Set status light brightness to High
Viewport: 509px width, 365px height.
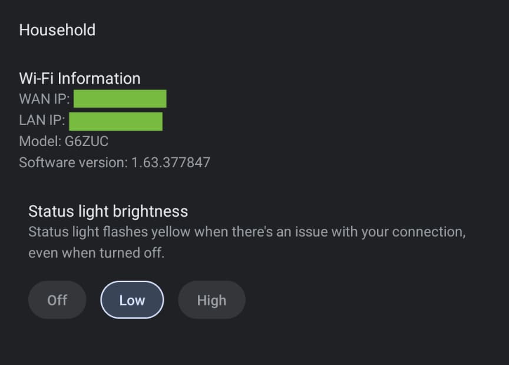[211, 300]
